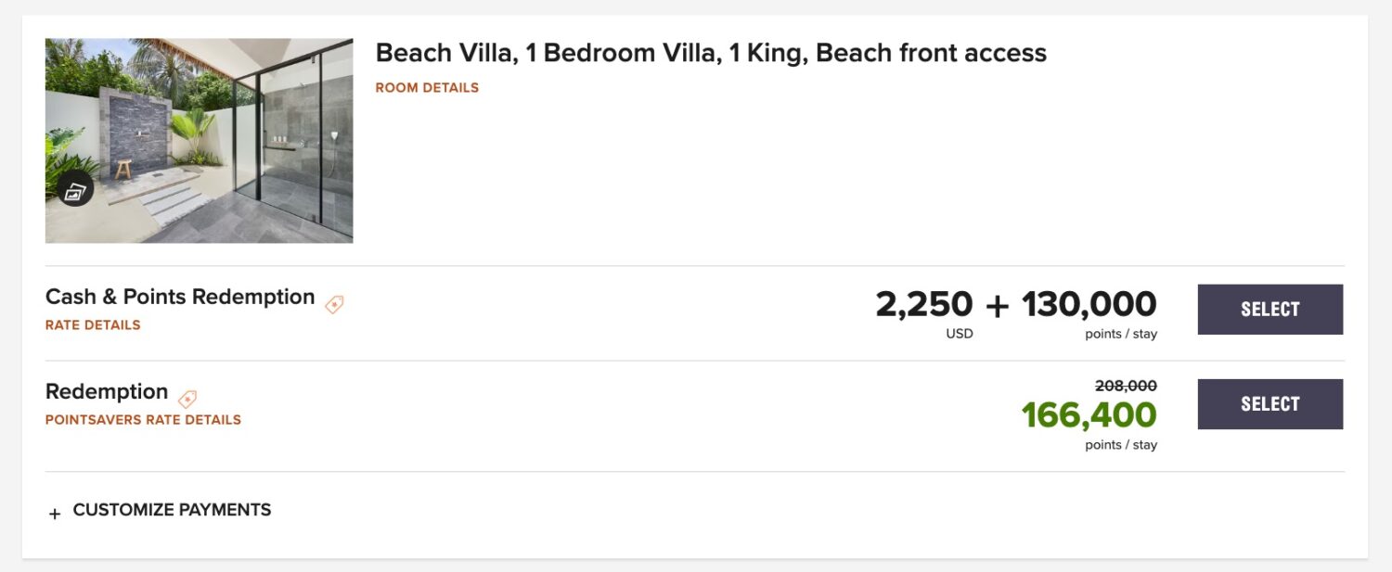Screen dimensions: 1392x572
Task: Click "points / stay" under 166,400
Action: coord(1121,445)
